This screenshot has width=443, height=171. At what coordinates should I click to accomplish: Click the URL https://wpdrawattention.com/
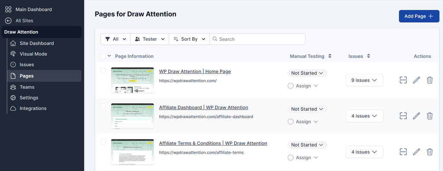click(188, 81)
